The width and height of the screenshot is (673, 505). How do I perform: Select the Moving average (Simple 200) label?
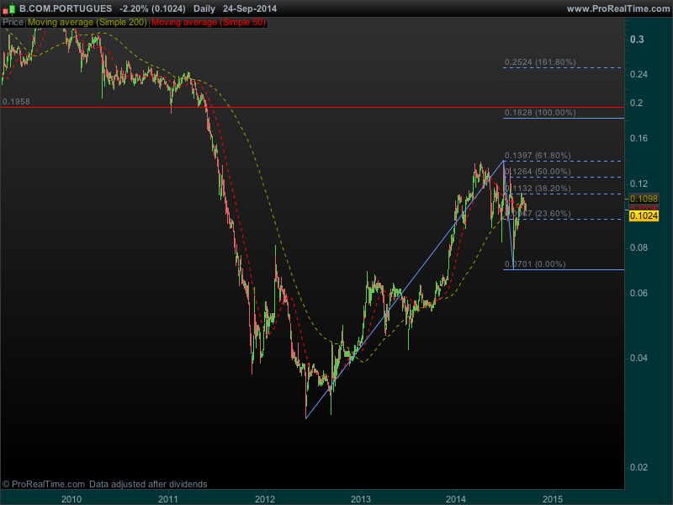(87, 23)
